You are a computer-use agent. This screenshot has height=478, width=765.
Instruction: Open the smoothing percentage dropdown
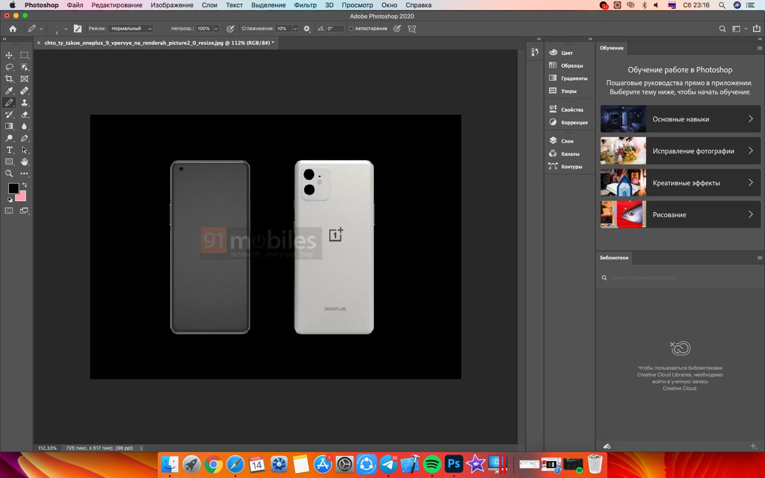tap(296, 28)
